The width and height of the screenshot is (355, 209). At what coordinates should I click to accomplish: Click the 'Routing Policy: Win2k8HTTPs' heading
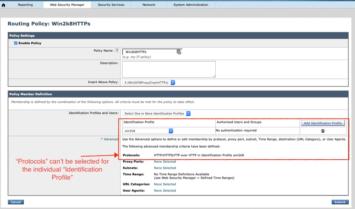(49, 24)
